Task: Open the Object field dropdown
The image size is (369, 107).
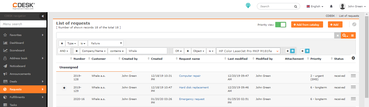Action: [199, 51]
